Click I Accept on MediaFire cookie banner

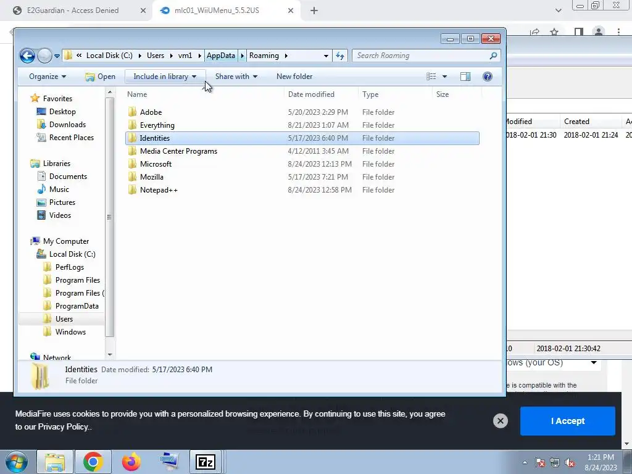(x=568, y=421)
